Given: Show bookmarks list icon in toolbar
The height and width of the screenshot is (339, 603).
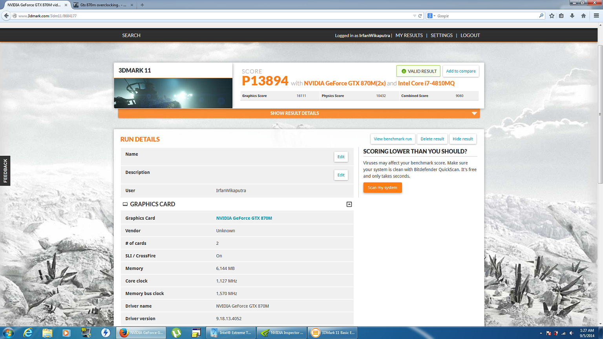Looking at the screenshot, I should pyautogui.click(x=561, y=16).
